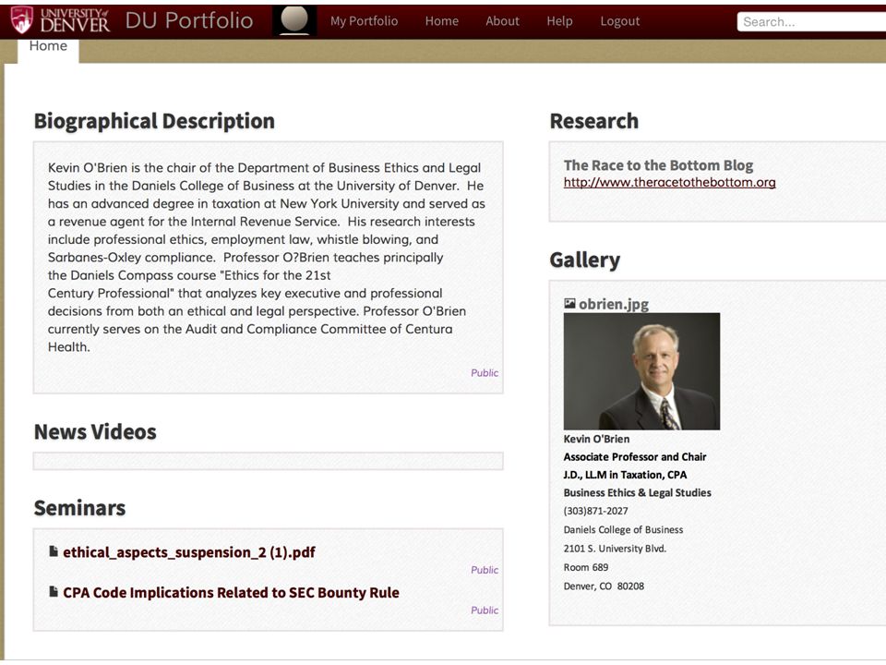The height and width of the screenshot is (665, 886).
Task: Log out using the Logout link
Action: 620,21
